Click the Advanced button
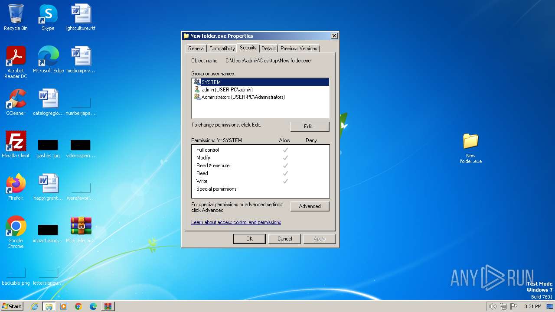Viewport: 555px width, 312px height. click(310, 206)
